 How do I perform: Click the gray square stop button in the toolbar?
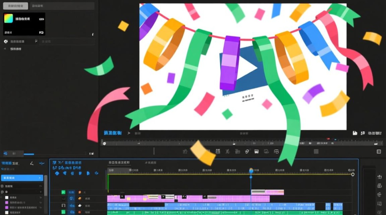click(316, 151)
